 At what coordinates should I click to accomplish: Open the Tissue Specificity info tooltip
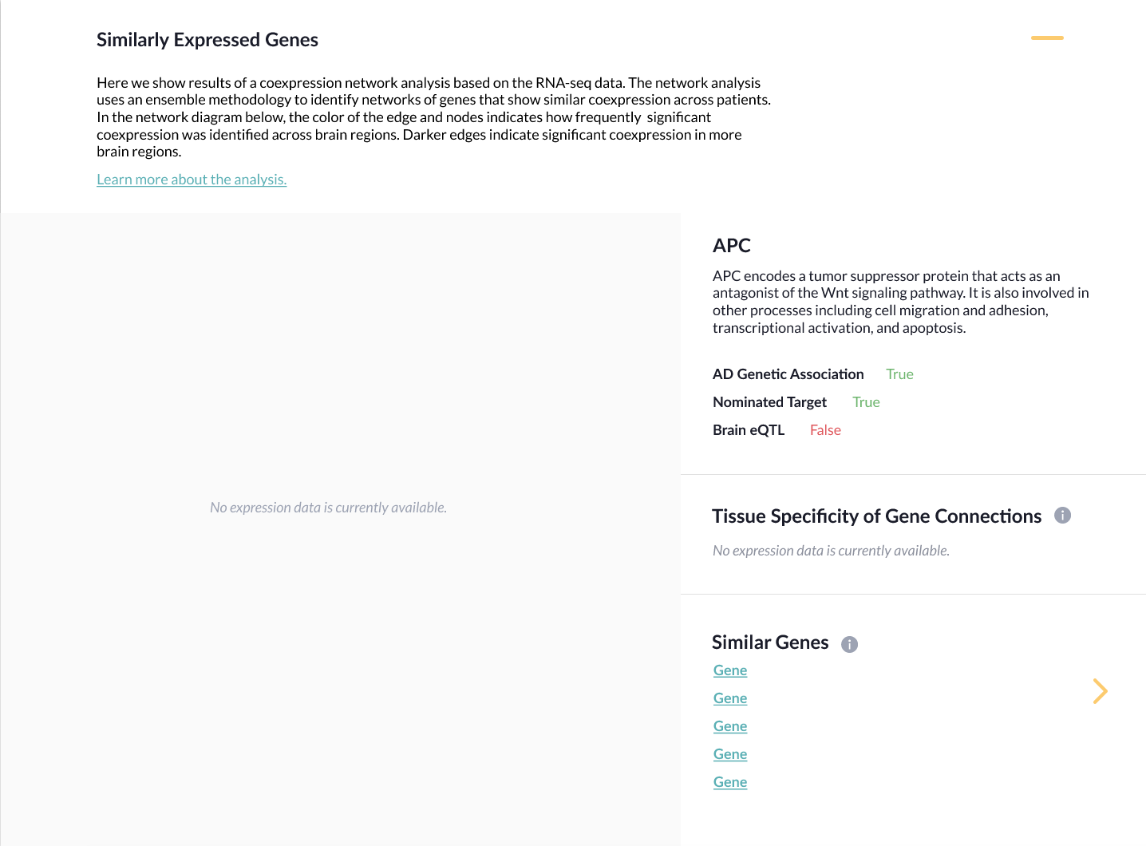1062,516
